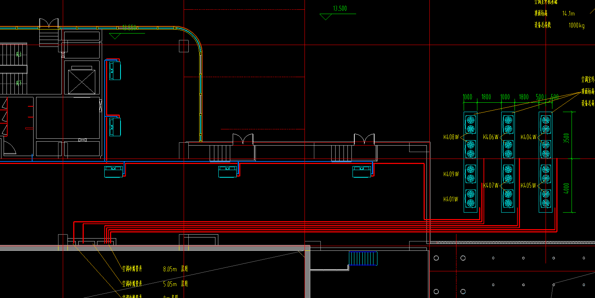Select the blue staircase symbol
Screen dimensions: 595x298
pos(363,258)
